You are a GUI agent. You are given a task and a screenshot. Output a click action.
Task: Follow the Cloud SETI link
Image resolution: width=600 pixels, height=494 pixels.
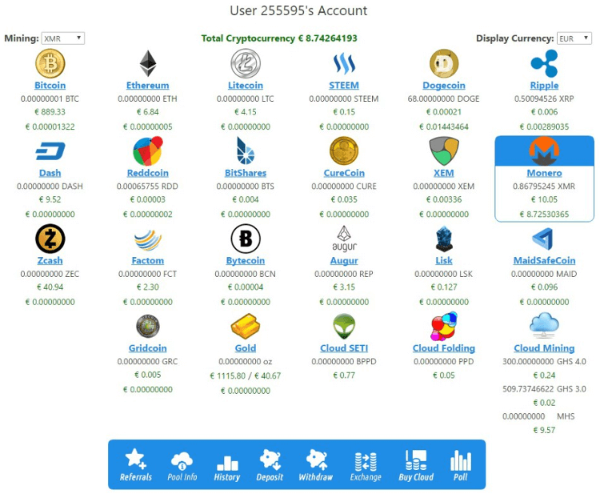point(344,348)
